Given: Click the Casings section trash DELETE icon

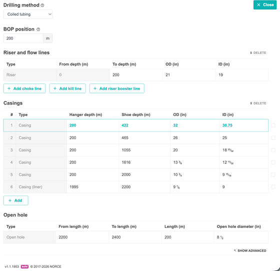Looking at the screenshot, I should [251, 103].
